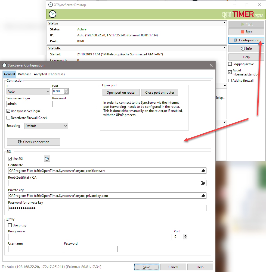This screenshot has height=272, width=266.
Task: Switch to the Database tab
Action: (x=24, y=74)
